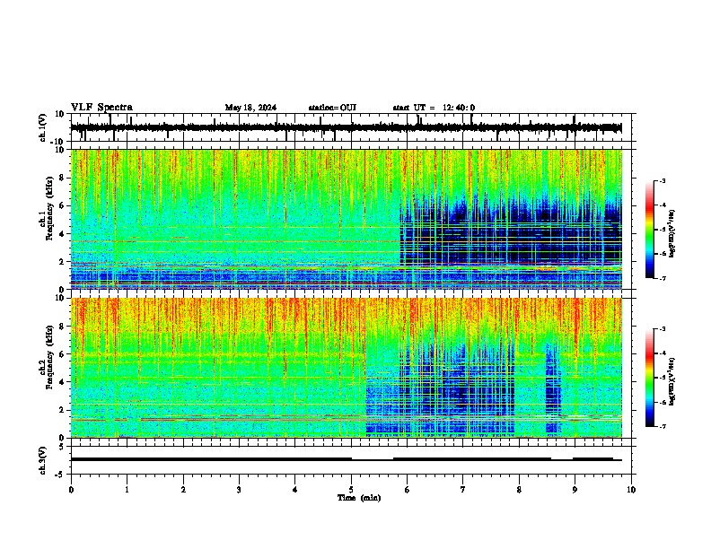Click the ch.1 colorbar "log(PSD)" label

pos(672,234)
